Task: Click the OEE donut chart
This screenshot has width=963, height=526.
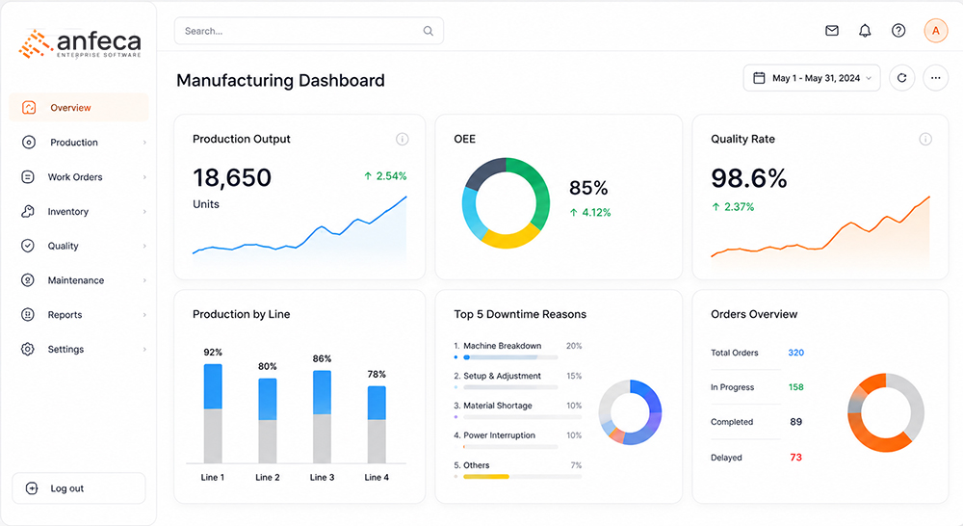Action: 507,203
